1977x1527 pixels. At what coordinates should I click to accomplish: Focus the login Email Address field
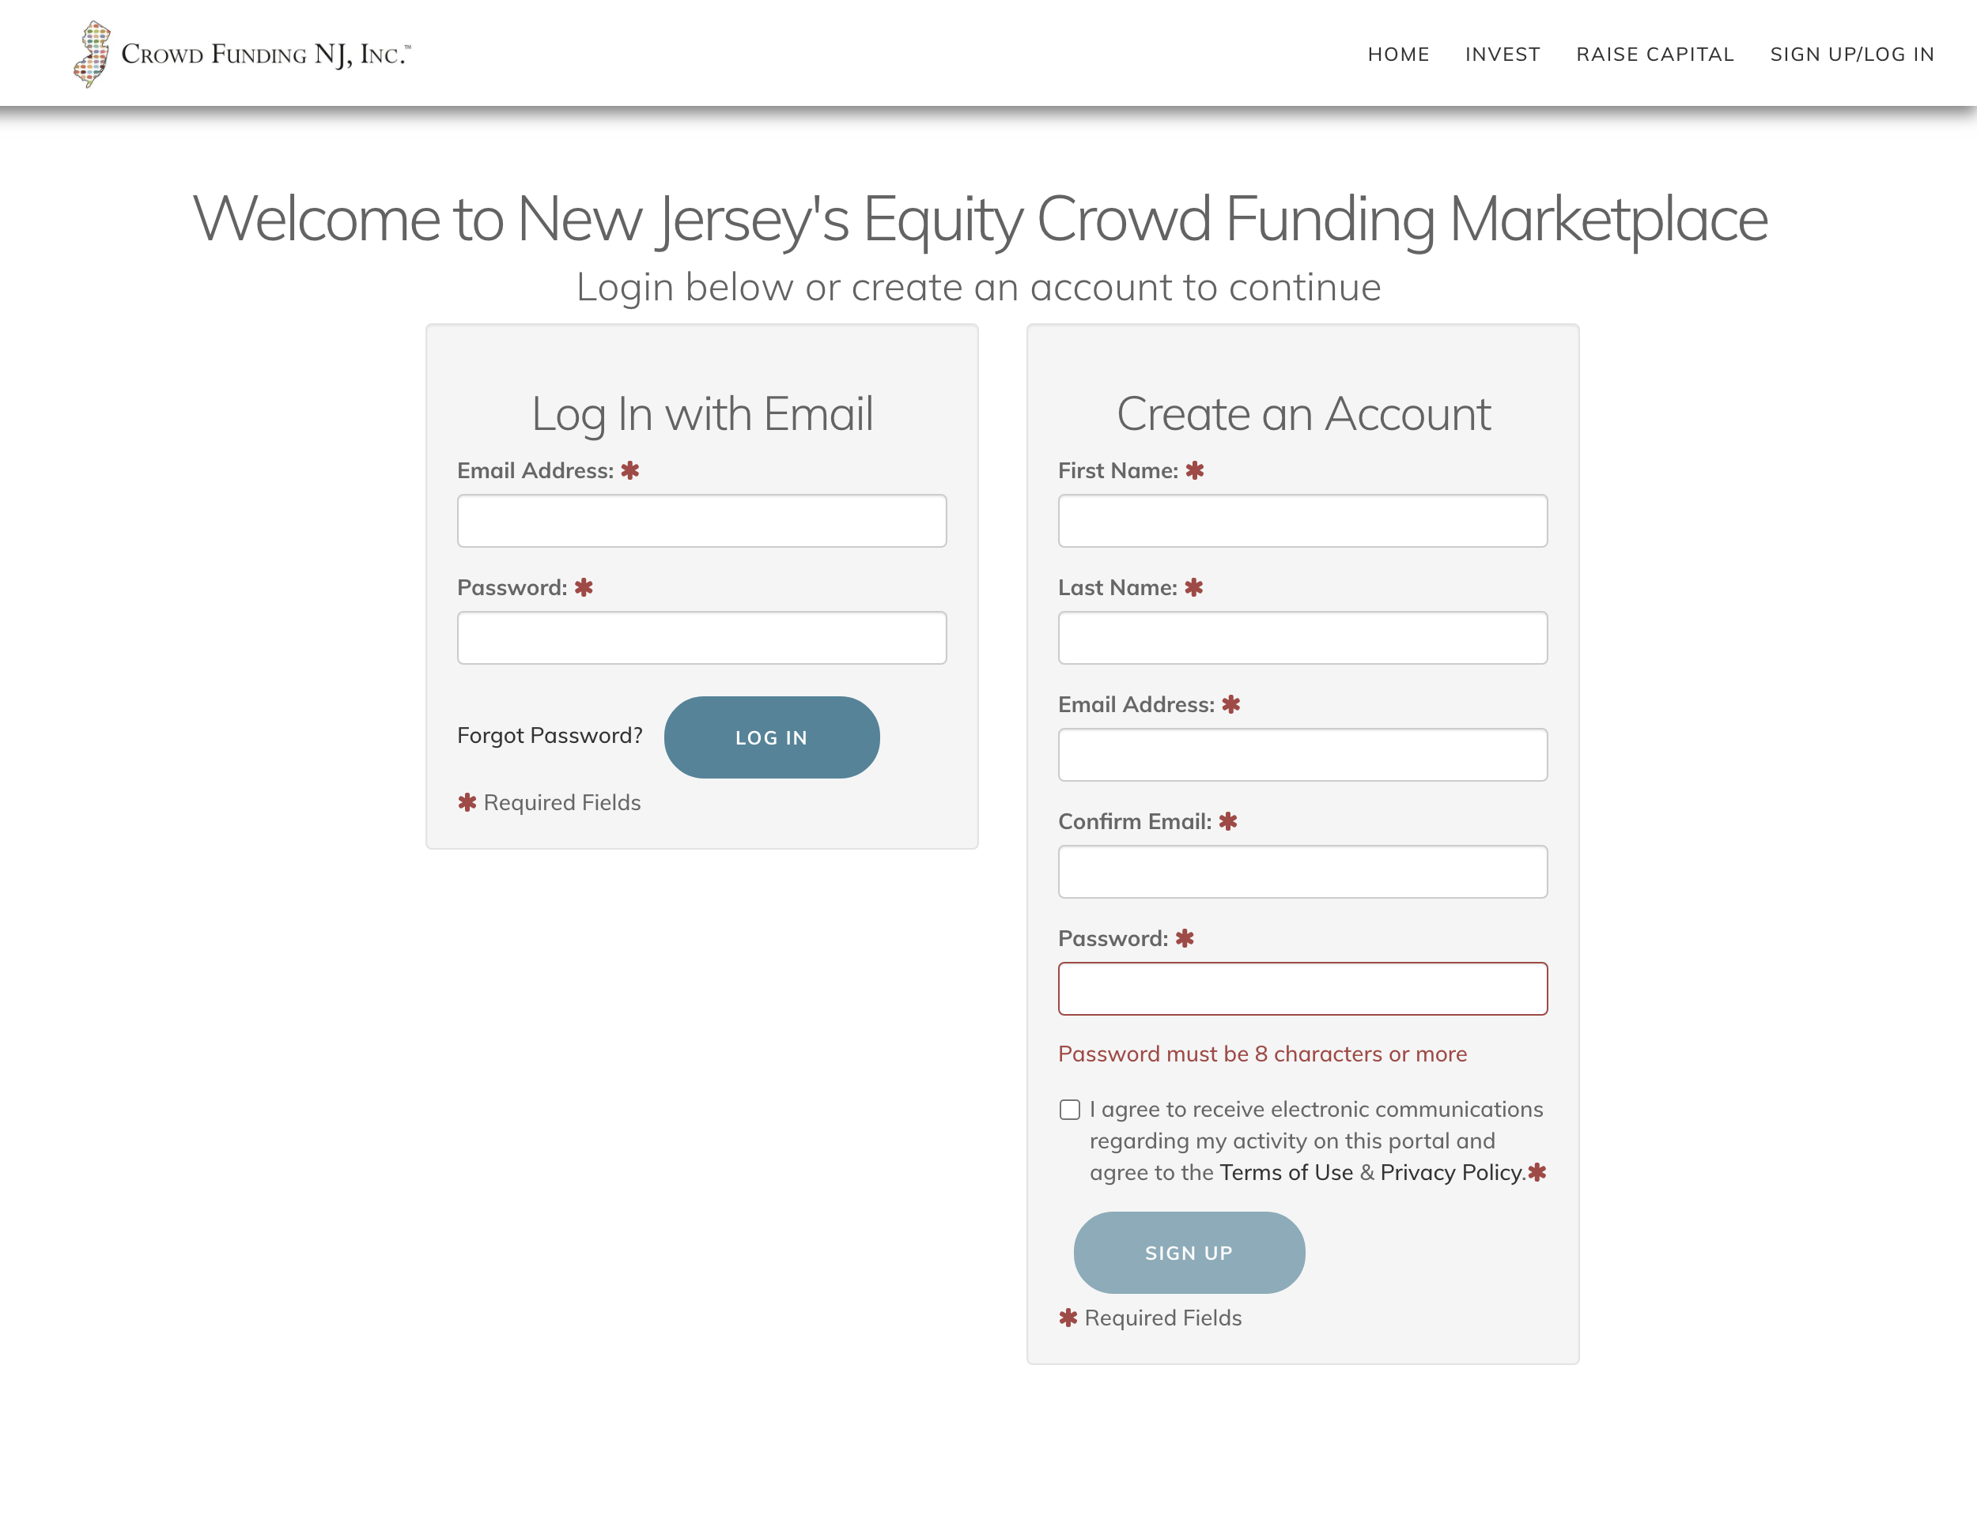coord(701,520)
